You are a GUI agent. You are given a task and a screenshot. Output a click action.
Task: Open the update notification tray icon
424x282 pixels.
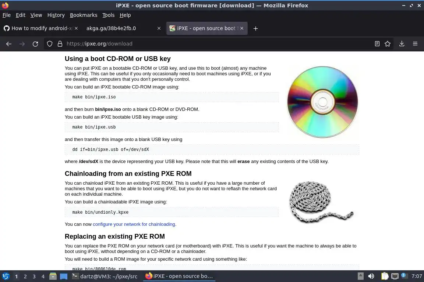tap(404, 275)
